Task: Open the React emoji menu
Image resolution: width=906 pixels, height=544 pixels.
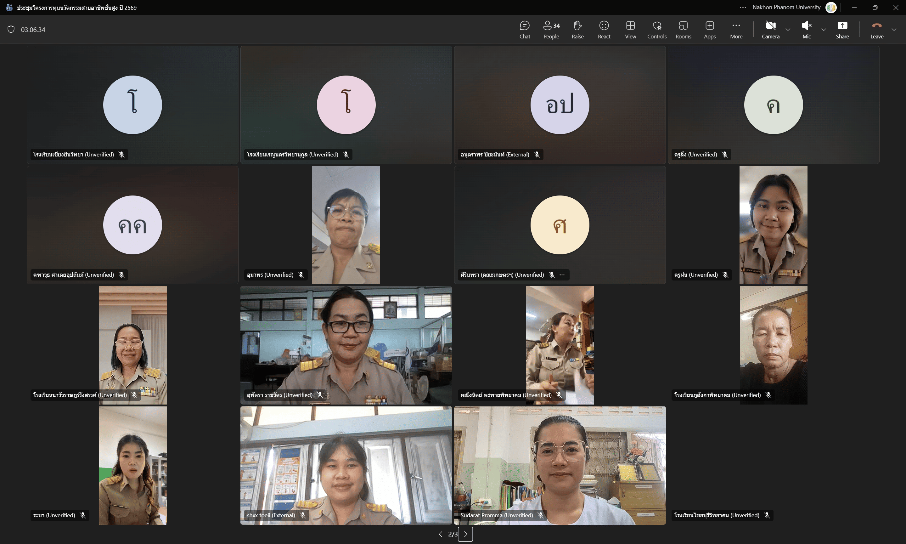Action: 604,29
